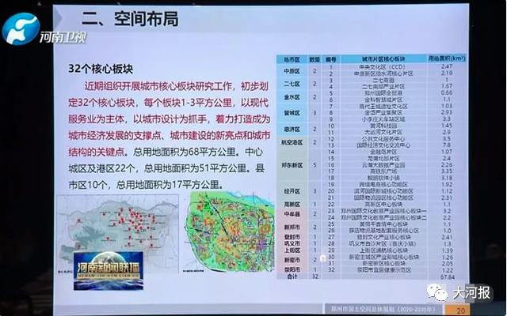This screenshot has height=316, width=507.
Task: Select the 新密市 district cell
Action: click(292, 260)
